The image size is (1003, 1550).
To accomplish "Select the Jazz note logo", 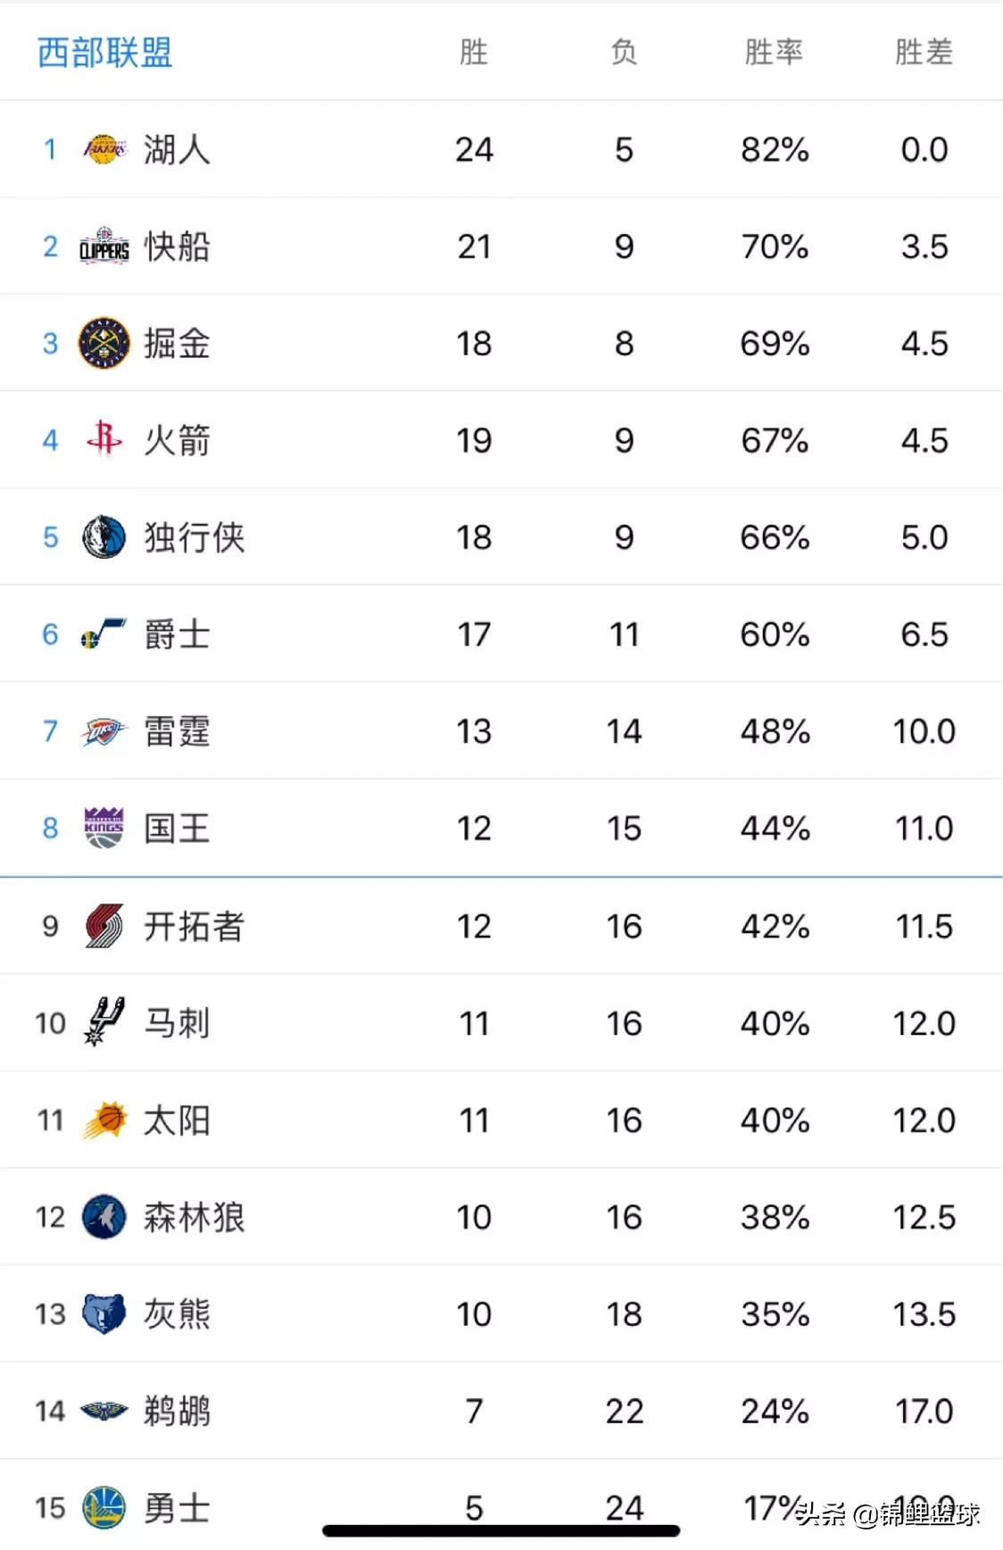I will pos(104,634).
